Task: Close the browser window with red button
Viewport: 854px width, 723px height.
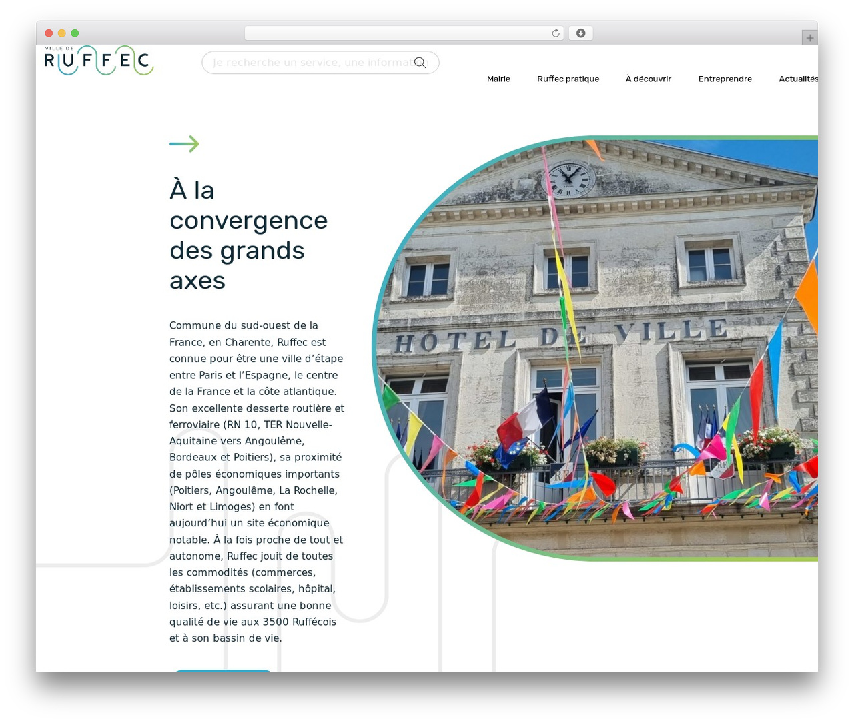Action: tap(49, 33)
